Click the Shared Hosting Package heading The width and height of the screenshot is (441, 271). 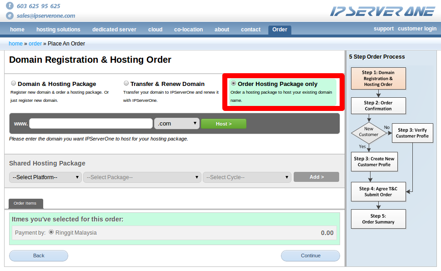coord(47,163)
